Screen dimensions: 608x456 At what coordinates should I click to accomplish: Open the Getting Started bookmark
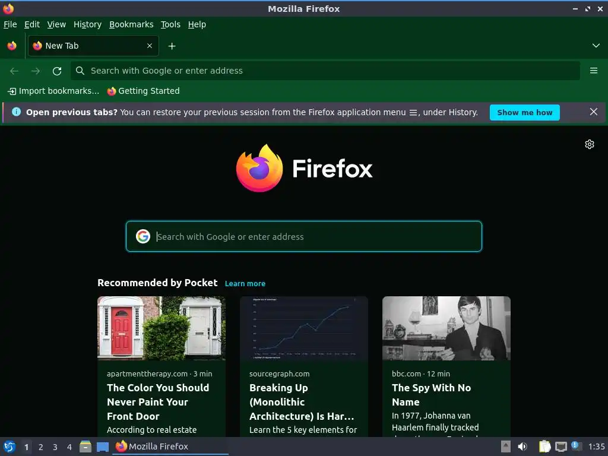click(144, 91)
